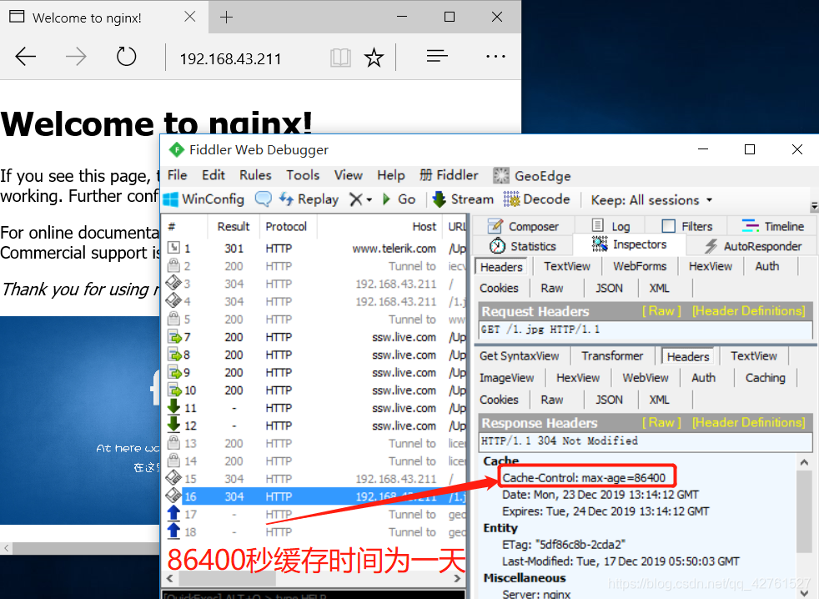Open Keep: All sessions dropdown

[652, 200]
